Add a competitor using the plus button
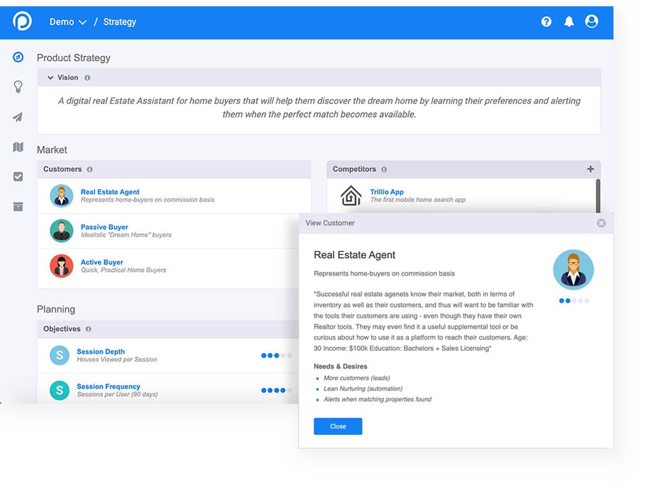Viewport: 658px width, 501px height. pyautogui.click(x=590, y=169)
